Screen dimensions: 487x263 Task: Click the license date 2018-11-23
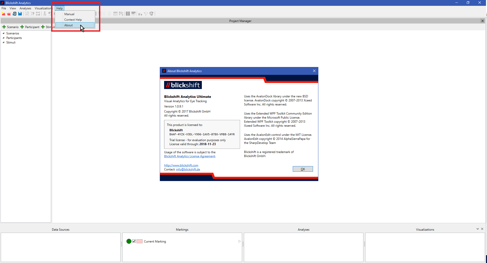(207, 144)
